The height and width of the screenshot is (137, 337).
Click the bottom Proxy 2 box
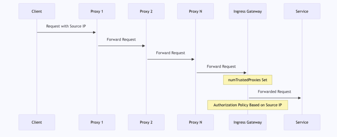[x=146, y=122]
